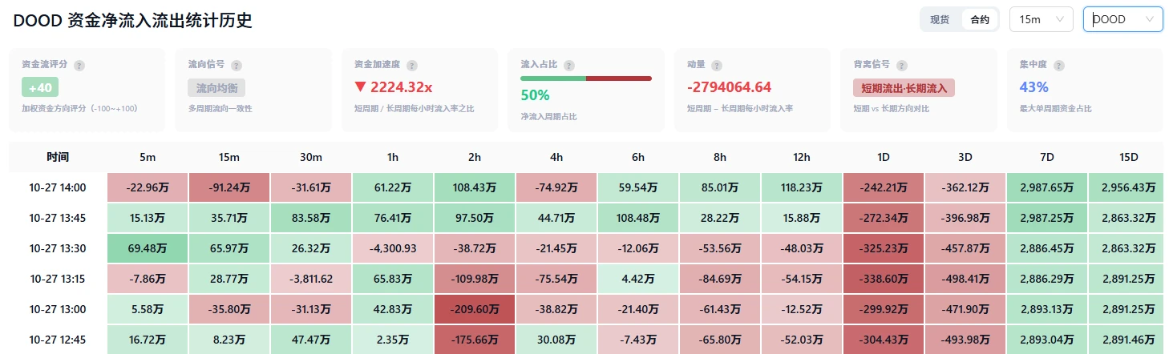The image size is (1173, 354).
Task: Switch to 合约 market mode
Action: click(x=979, y=20)
